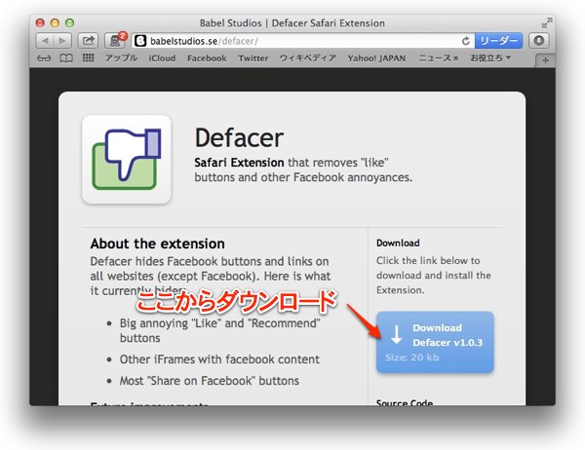
Task: Open the Twitter bookmark
Action: click(x=253, y=58)
